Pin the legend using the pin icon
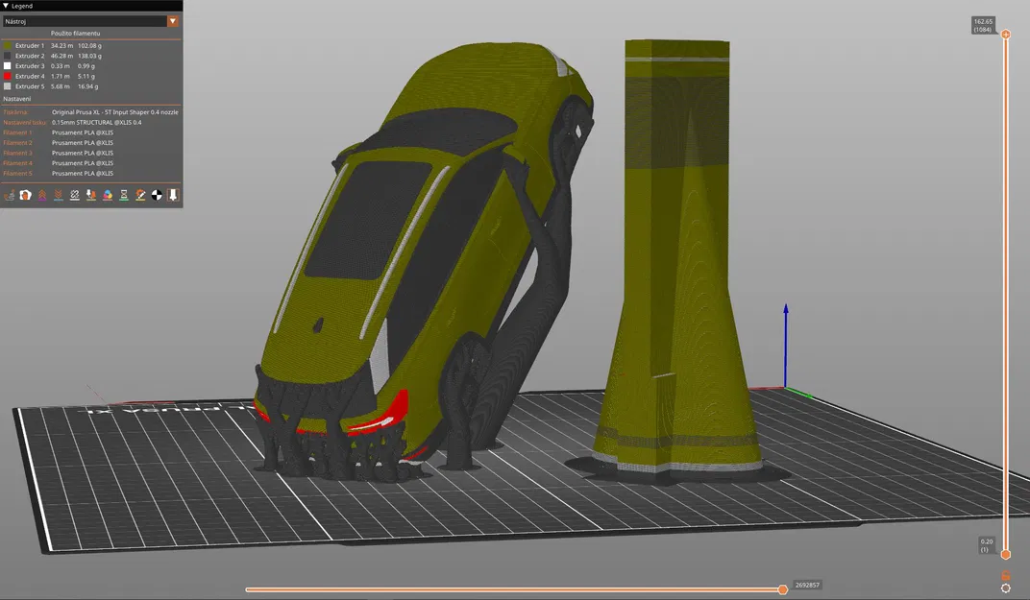This screenshot has height=600, width=1030. point(172,195)
